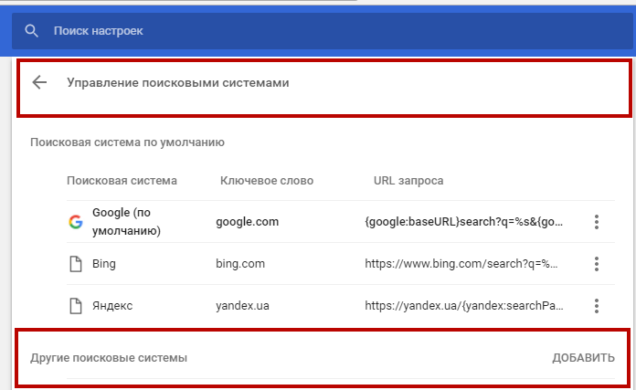
Task: Open the three-dot menu for Bing
Action: coord(596,264)
